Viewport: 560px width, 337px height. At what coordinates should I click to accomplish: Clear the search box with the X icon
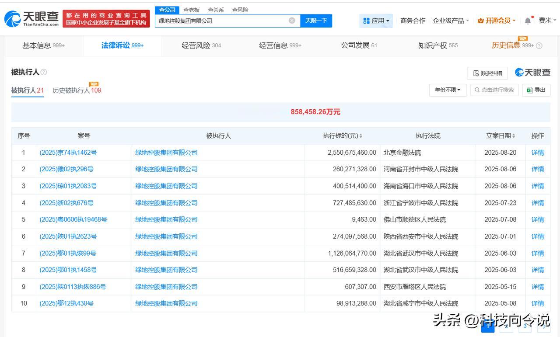(292, 21)
